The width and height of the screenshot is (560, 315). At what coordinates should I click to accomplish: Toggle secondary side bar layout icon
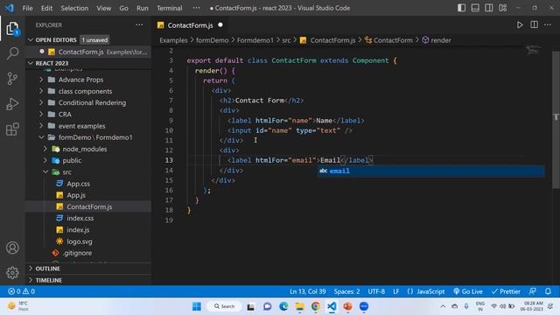[488, 8]
